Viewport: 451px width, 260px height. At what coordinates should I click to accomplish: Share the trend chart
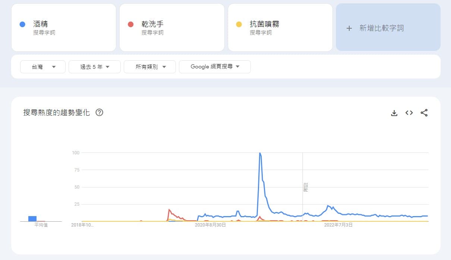coord(424,113)
